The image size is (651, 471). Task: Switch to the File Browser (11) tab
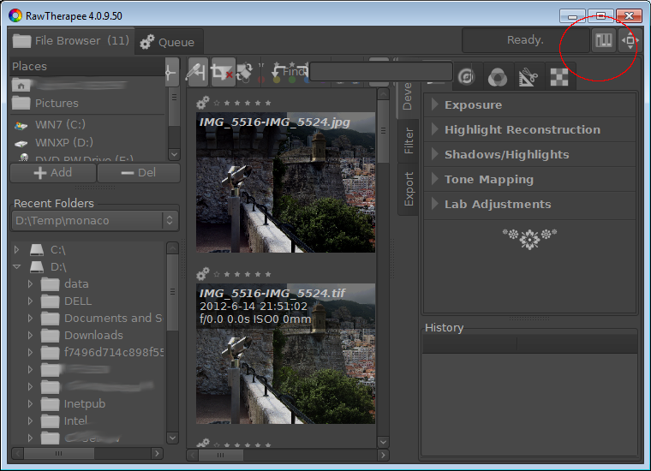tap(71, 40)
